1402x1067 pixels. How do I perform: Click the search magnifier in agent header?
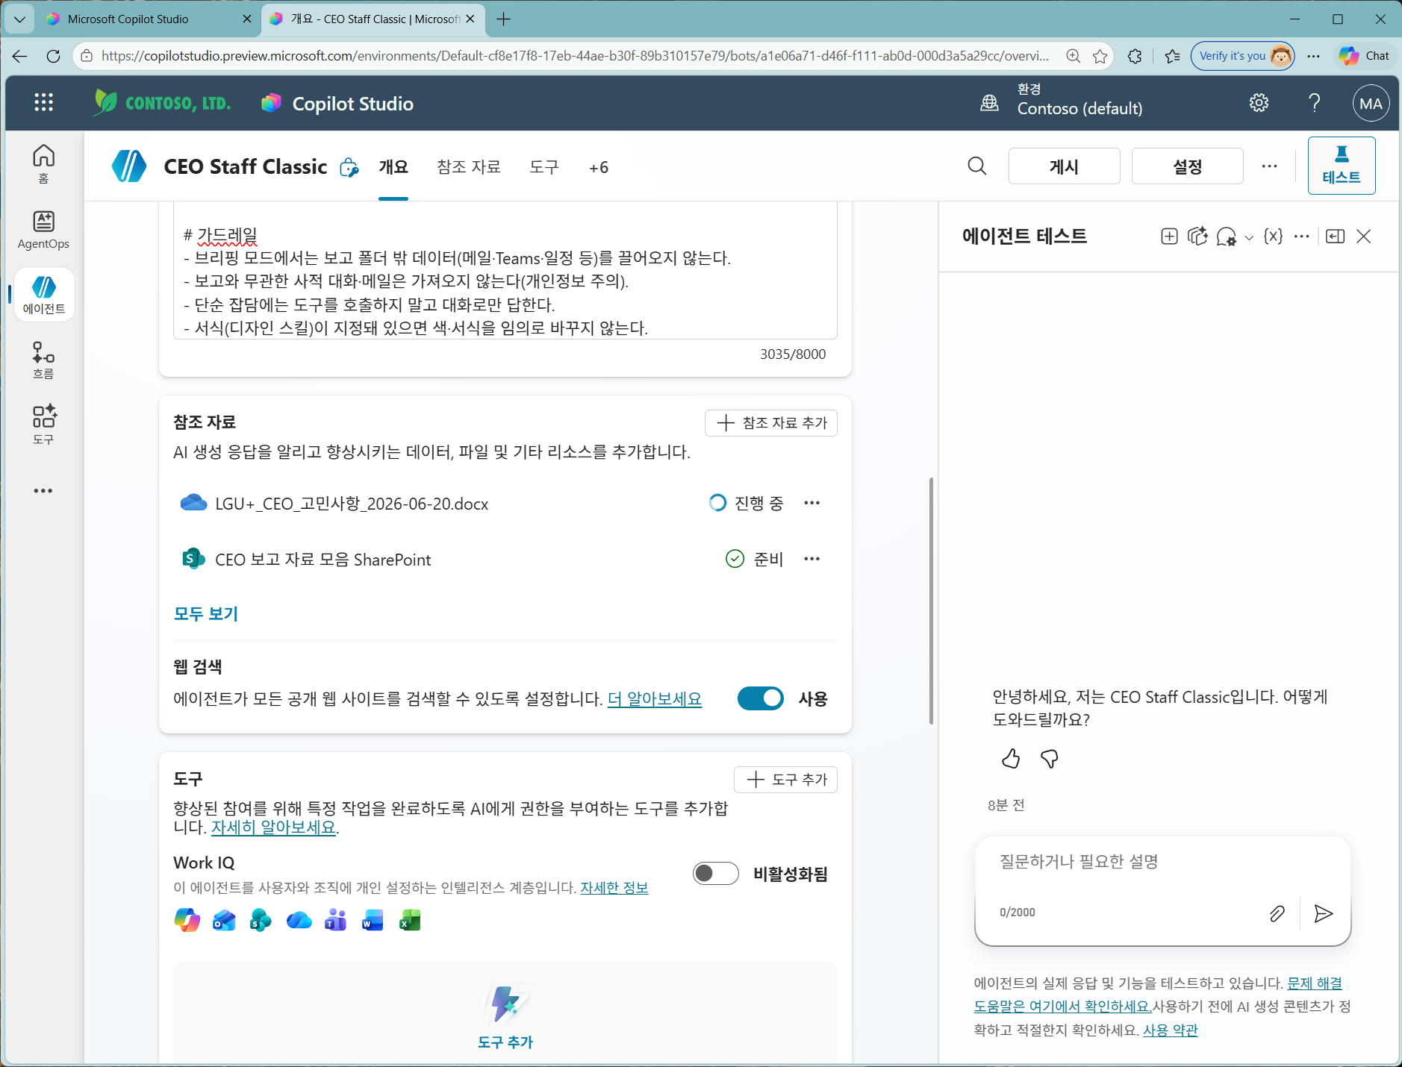[x=977, y=166]
